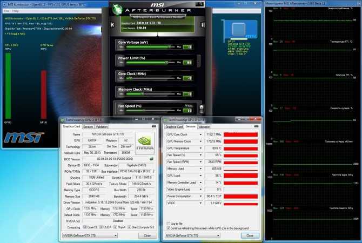Select Sensors tab in right GPU-Z
362x243 pixels.
click(191, 126)
